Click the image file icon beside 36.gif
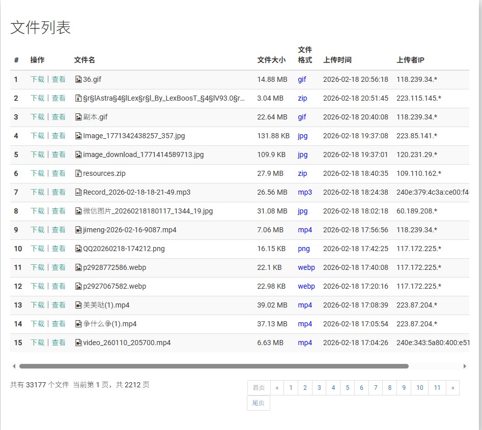 (78, 79)
